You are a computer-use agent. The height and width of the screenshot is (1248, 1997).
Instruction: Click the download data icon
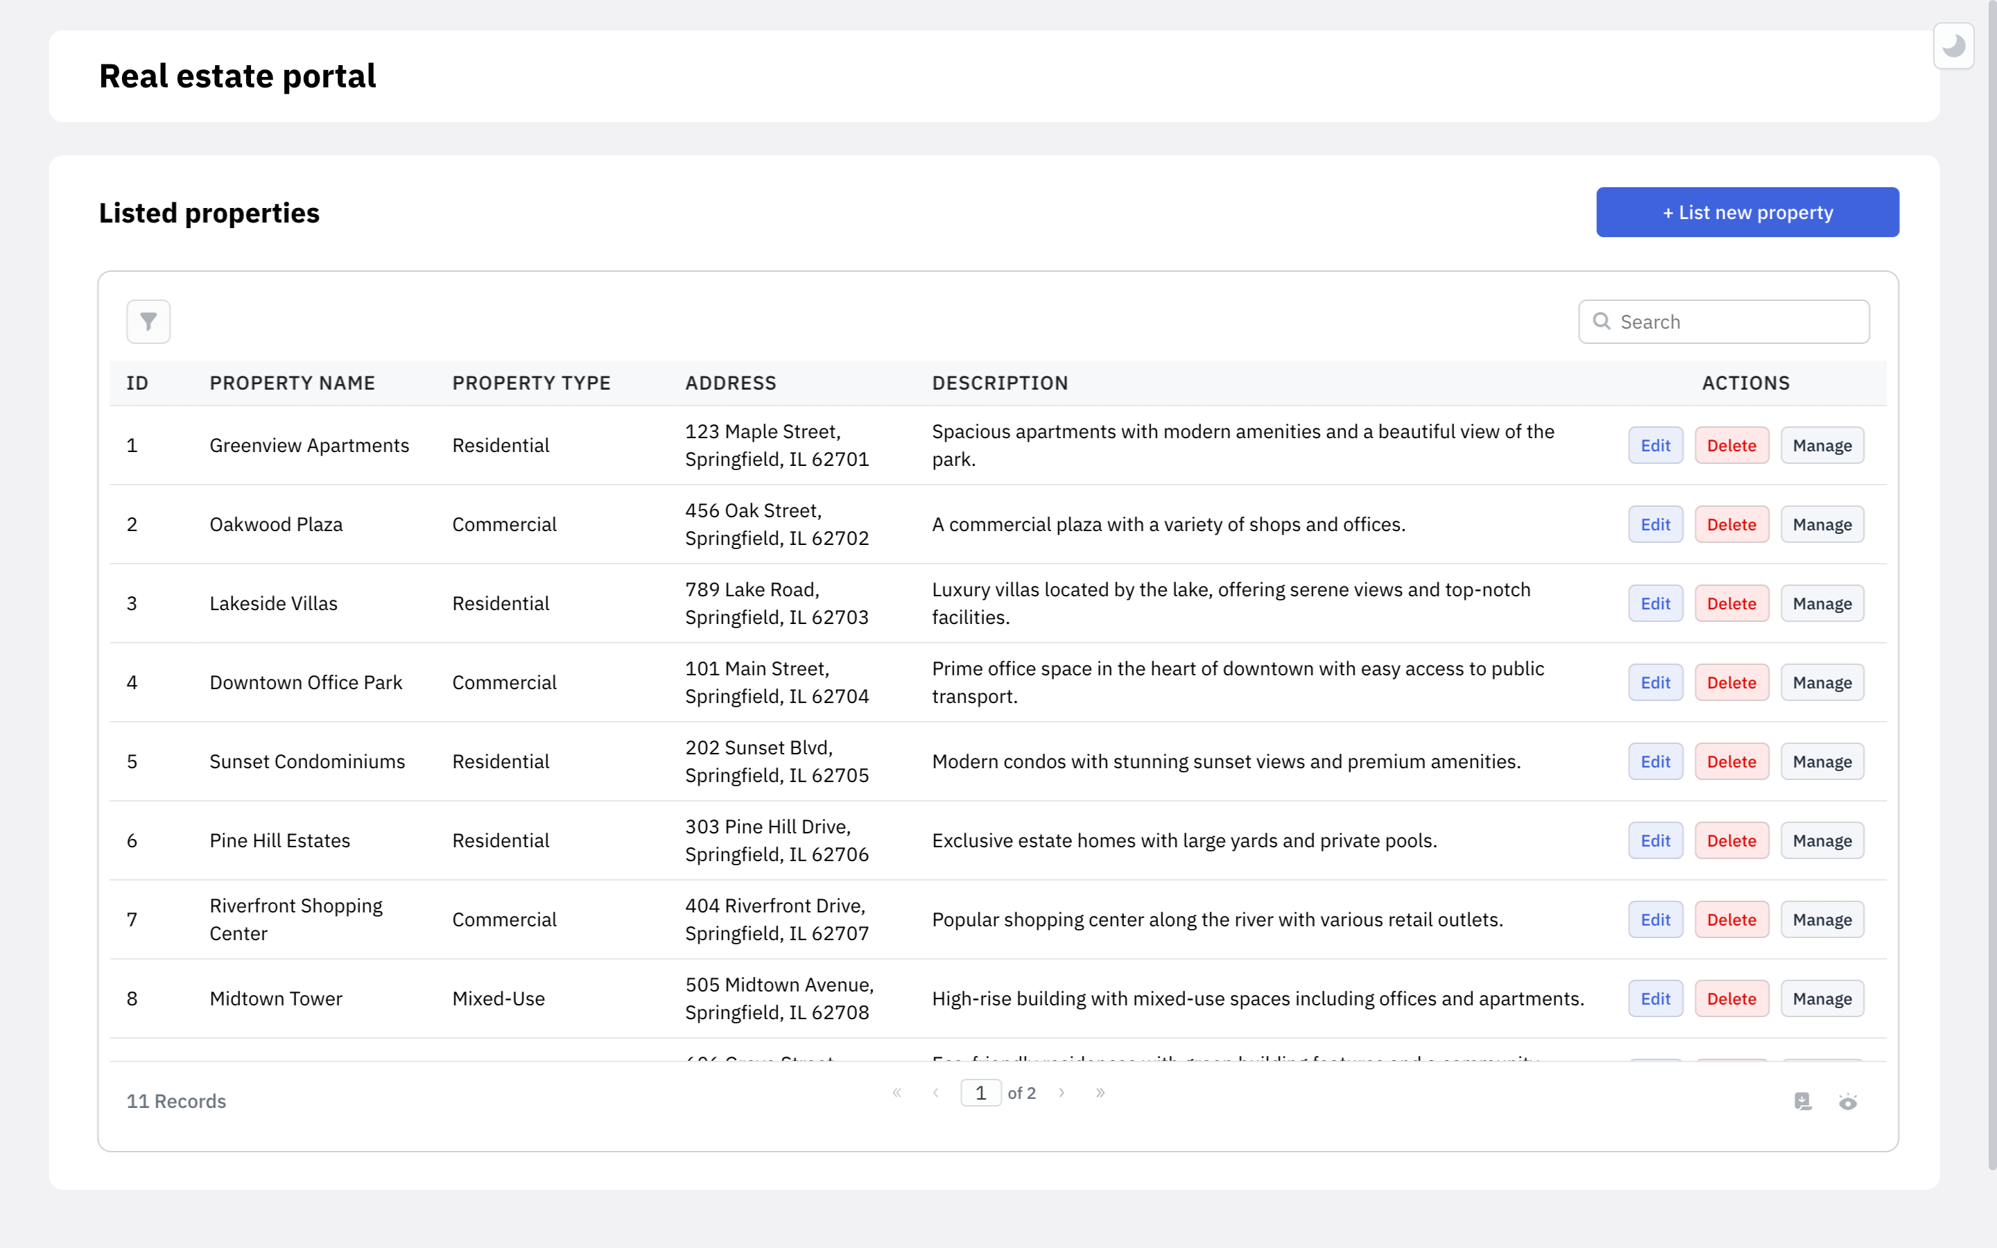pos(1802,1101)
